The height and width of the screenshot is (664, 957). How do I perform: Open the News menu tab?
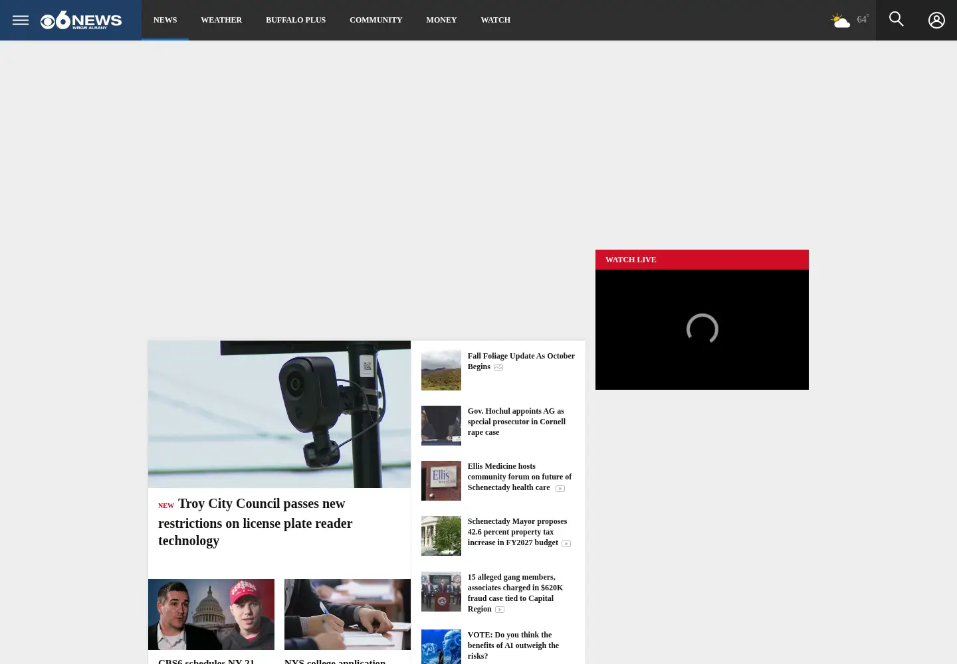[165, 20]
